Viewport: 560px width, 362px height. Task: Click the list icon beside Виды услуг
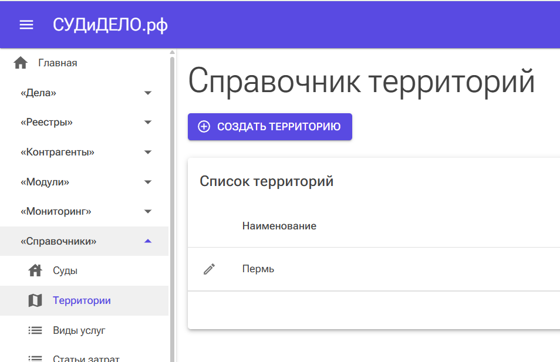pyautogui.click(x=35, y=330)
